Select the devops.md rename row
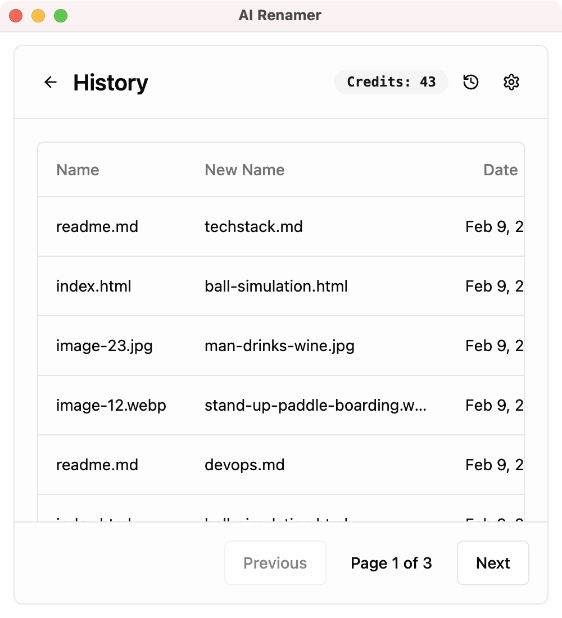Image resolution: width=562 pixels, height=618 pixels. [x=244, y=465]
